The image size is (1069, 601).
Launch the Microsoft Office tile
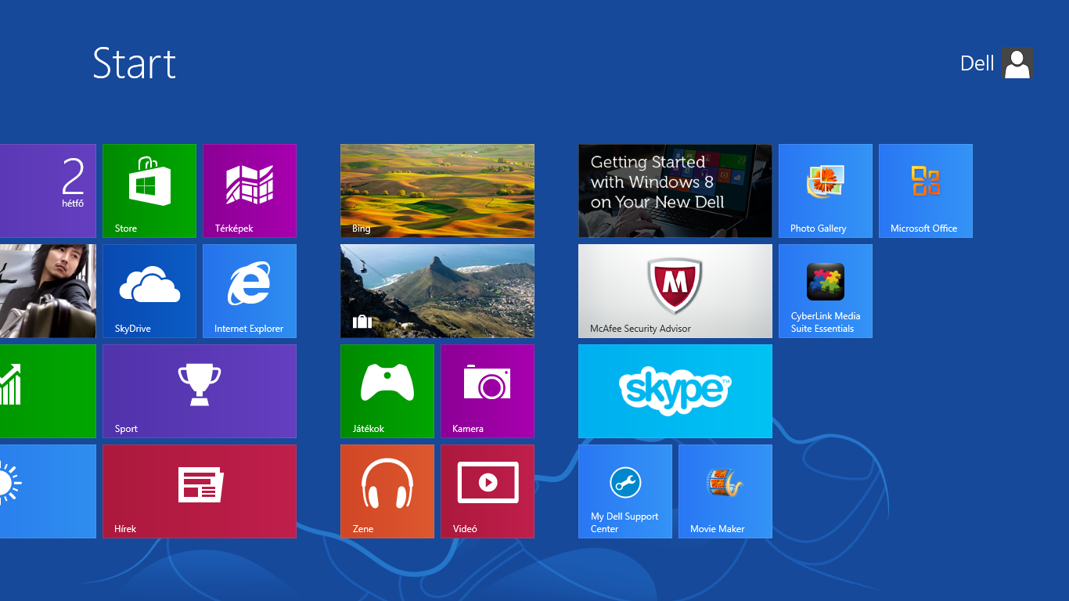(x=926, y=191)
